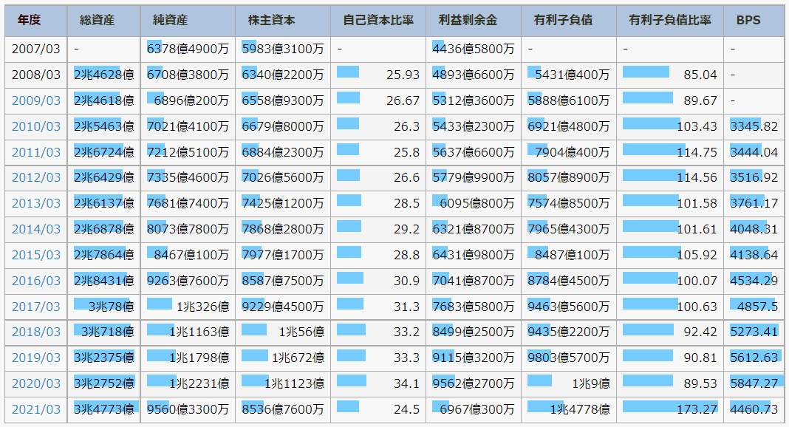The image size is (789, 427).
Task: Open the 2015/03 fiscal year link
Action: [x=35, y=255]
